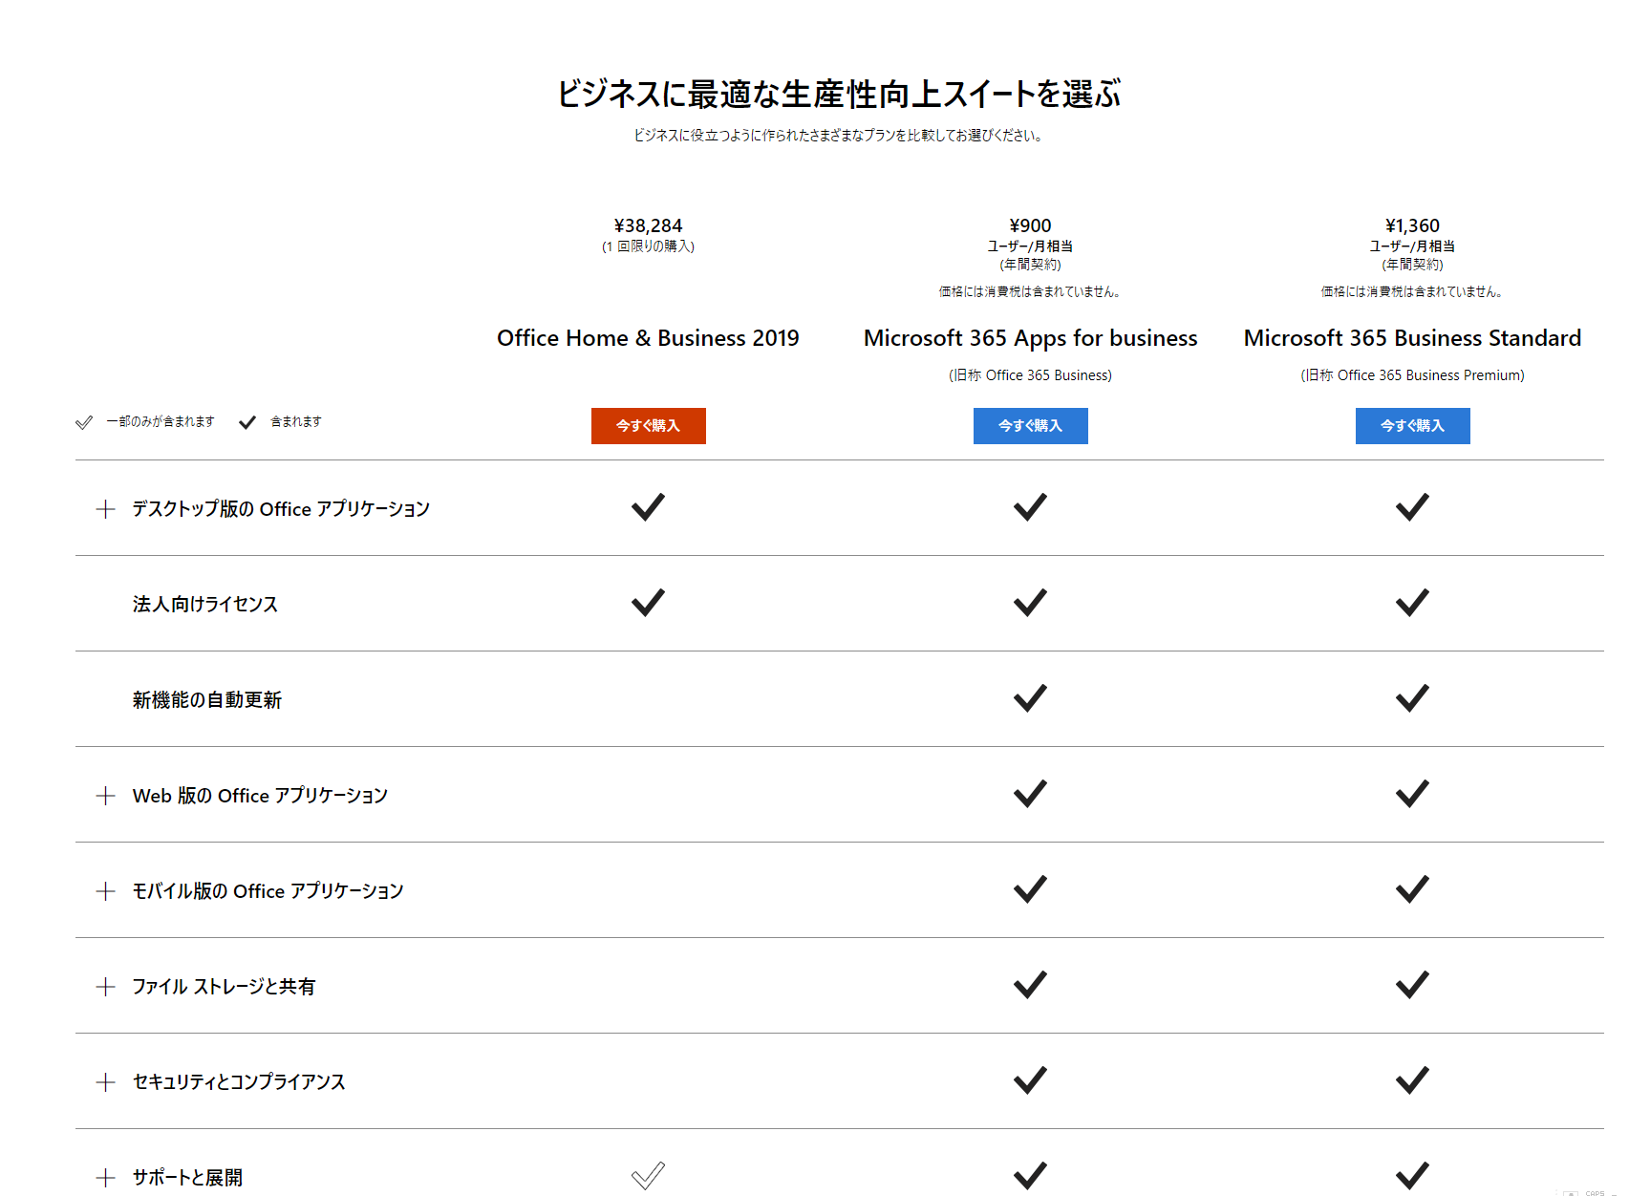Screen dimensions: 1629x1196
Task: Click セキュリティとコンプライアンス checkmark under Microsoft 365 Apps for business
Action: pyautogui.click(x=1030, y=1080)
